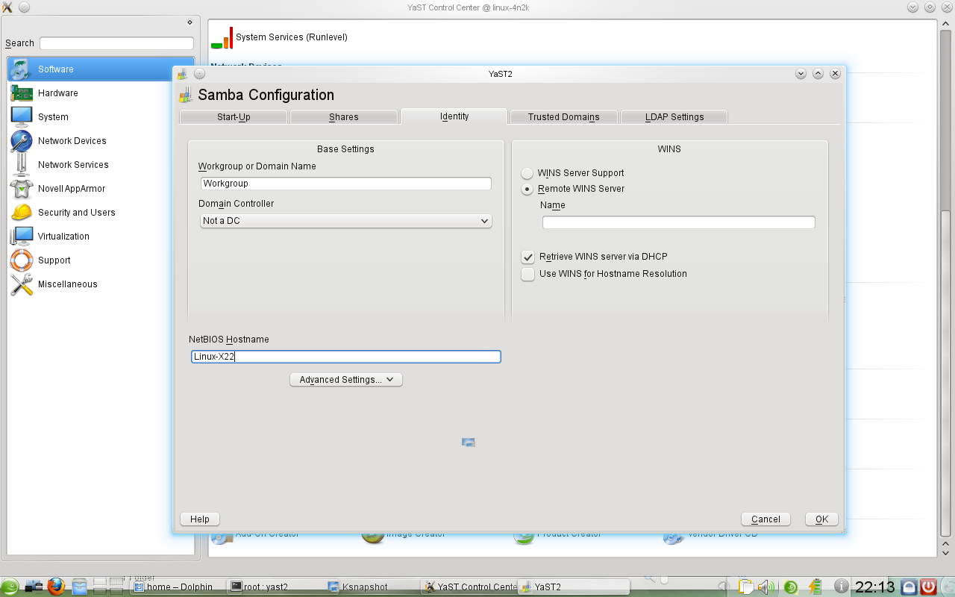The image size is (955, 597).
Task: Click the Software category label
Action: pyautogui.click(x=56, y=69)
